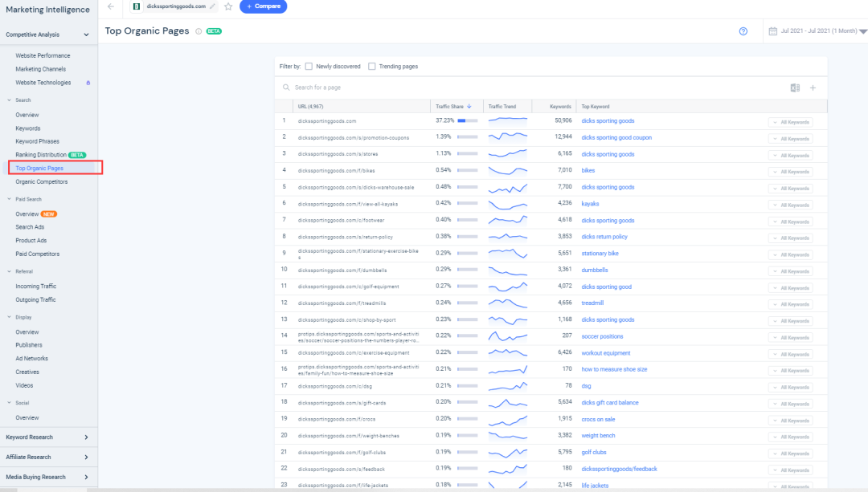Open Website Performance in sidebar

tap(43, 56)
